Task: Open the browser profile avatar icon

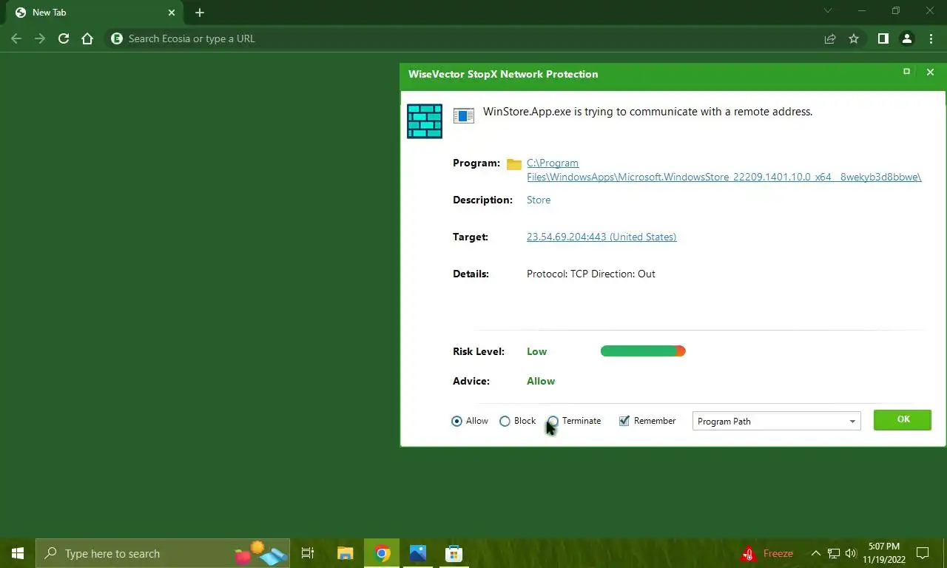Action: click(x=907, y=38)
